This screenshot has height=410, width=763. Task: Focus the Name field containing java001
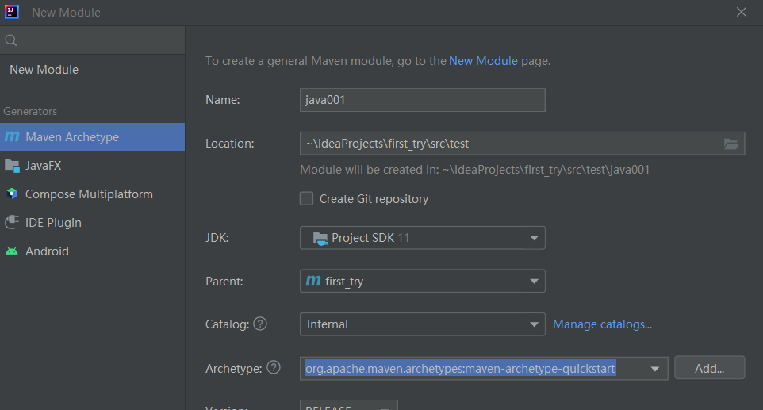coord(423,100)
